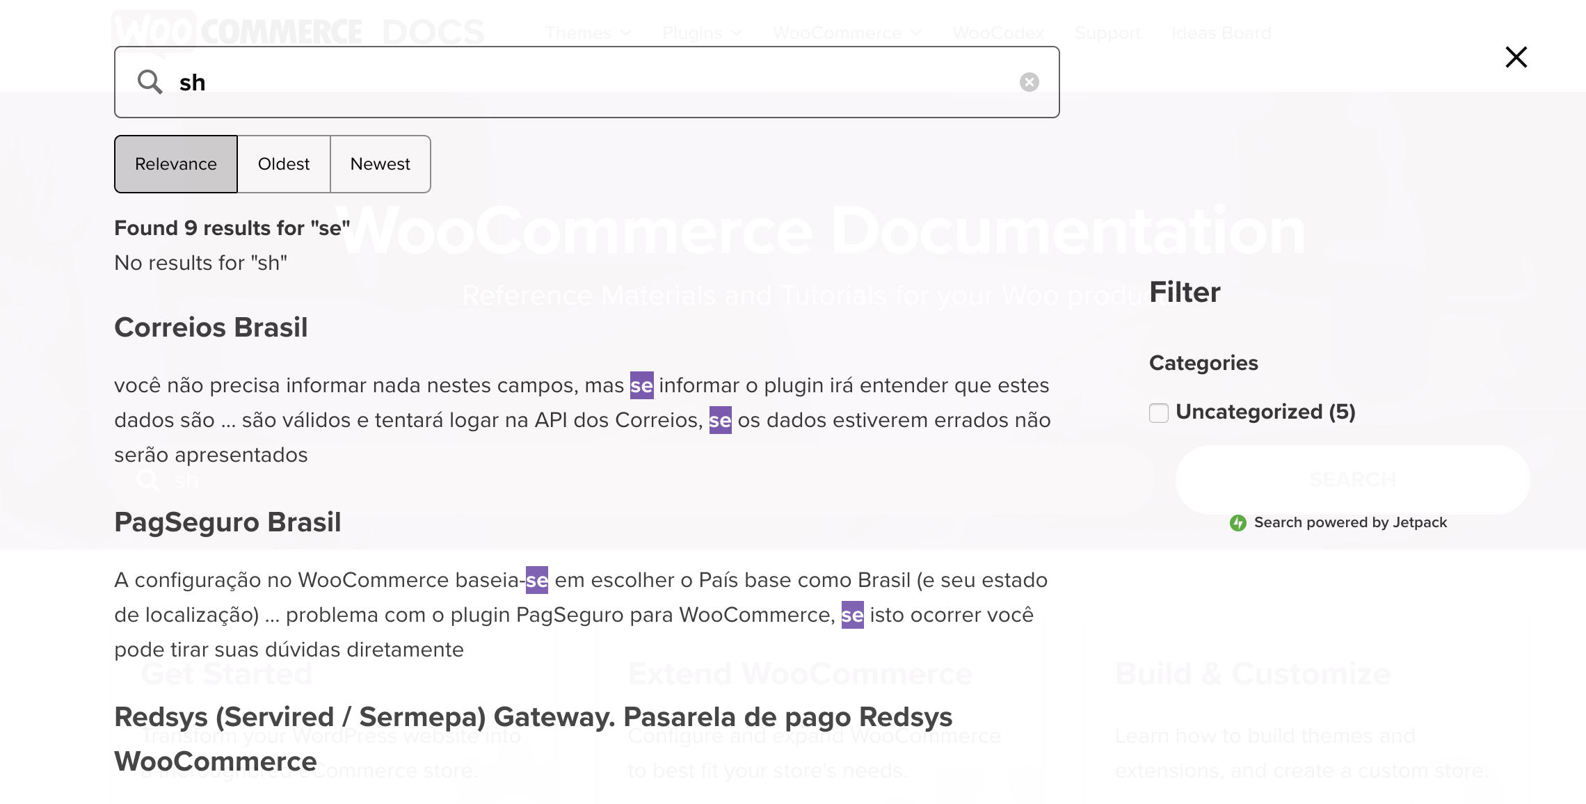Clear the search text with the circled x icon
Image resolution: width=1586 pixels, height=804 pixels.
click(1030, 82)
